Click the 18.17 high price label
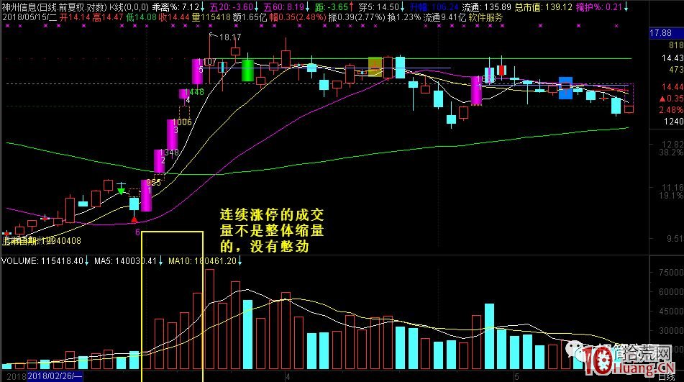This screenshot has width=684, height=382. click(230, 37)
